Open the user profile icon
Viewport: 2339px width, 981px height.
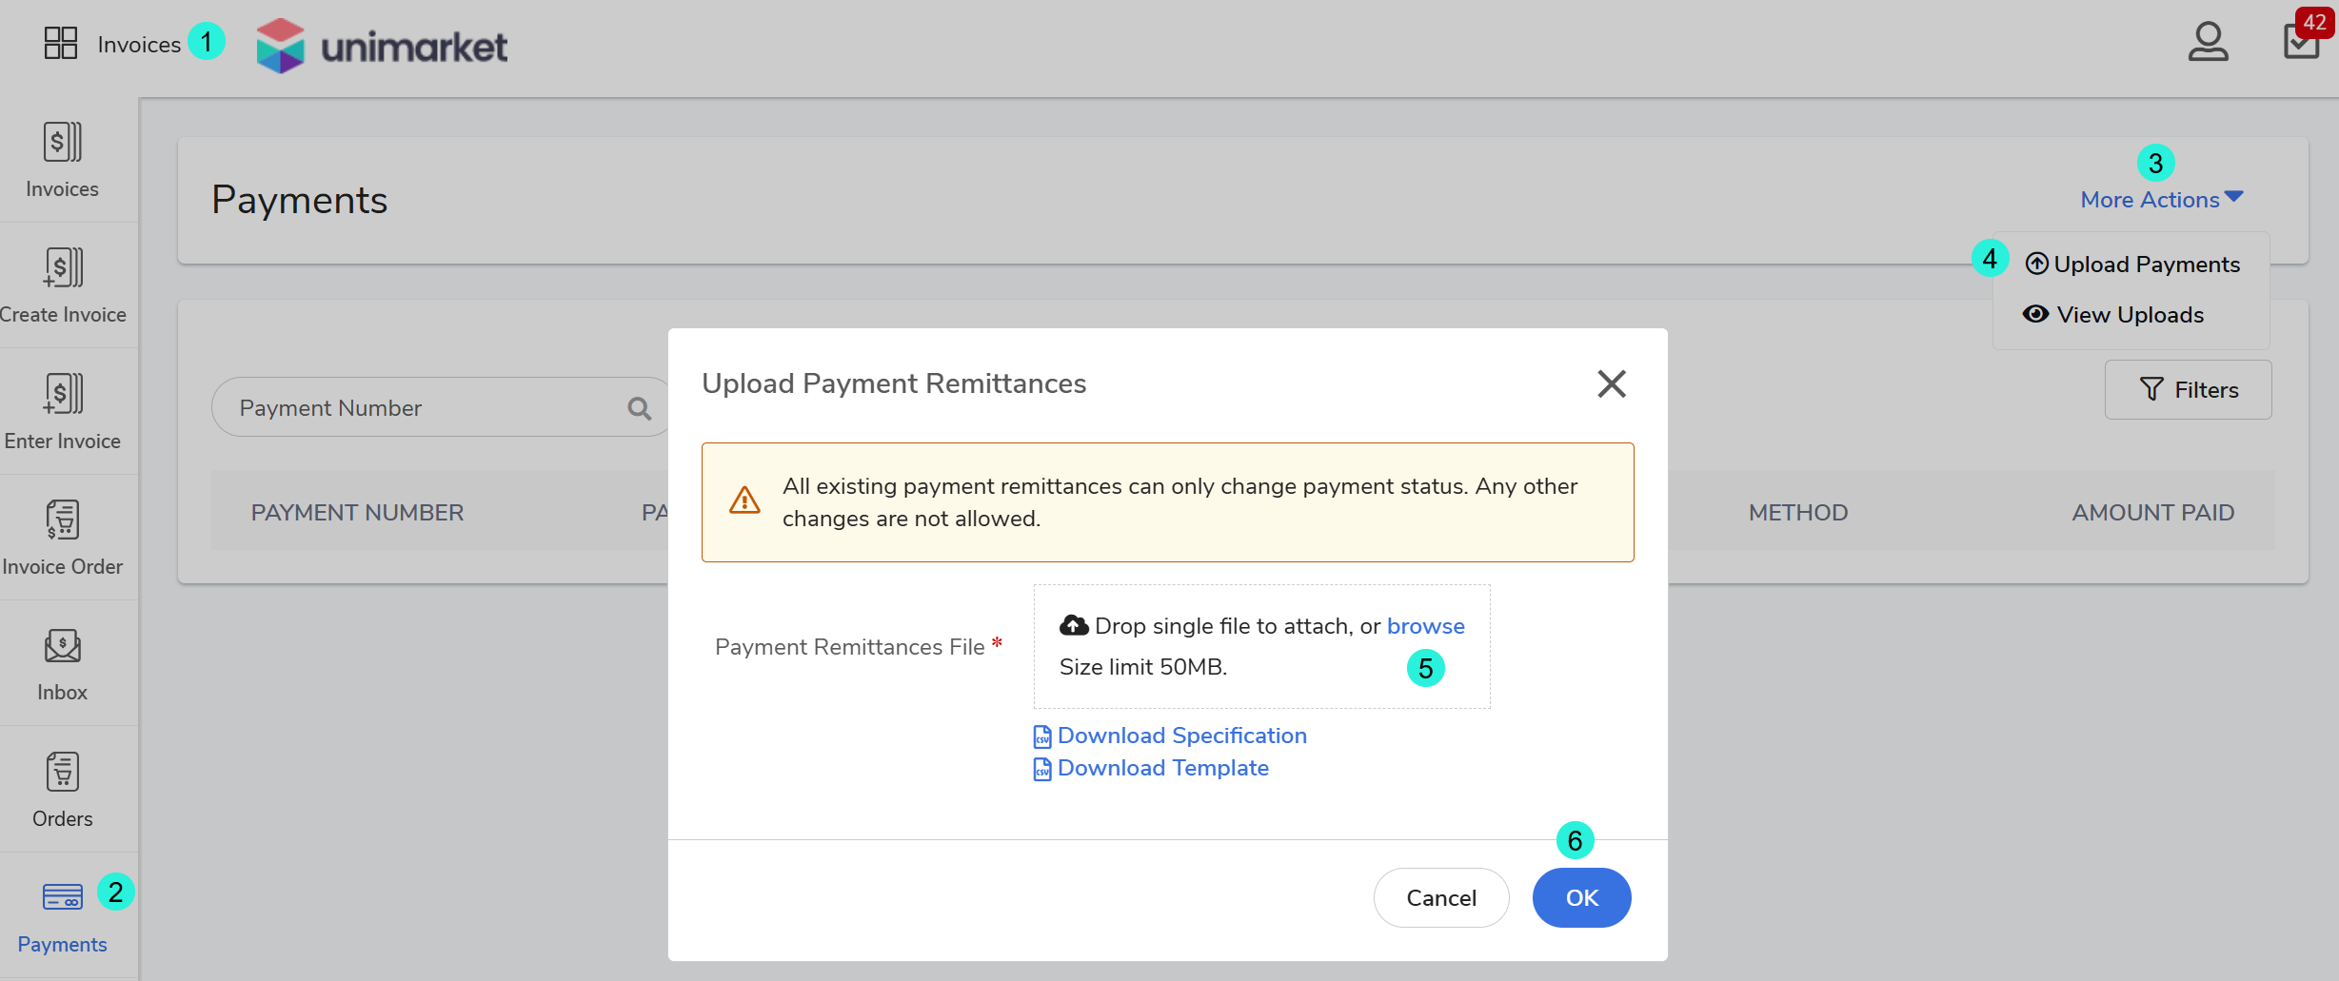coord(2208,42)
